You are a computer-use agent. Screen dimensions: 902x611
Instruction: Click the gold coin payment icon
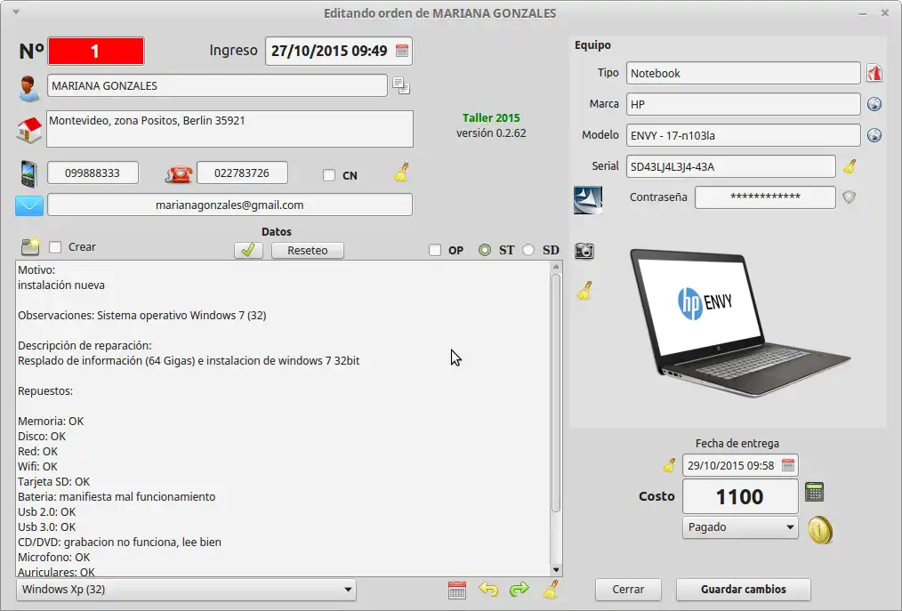[x=820, y=530]
